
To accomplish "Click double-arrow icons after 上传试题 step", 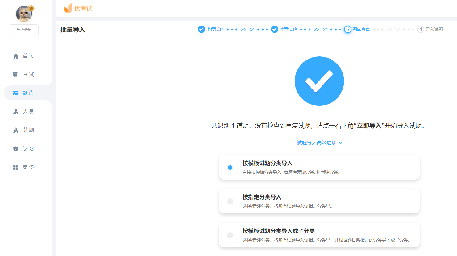I will 248,29.
